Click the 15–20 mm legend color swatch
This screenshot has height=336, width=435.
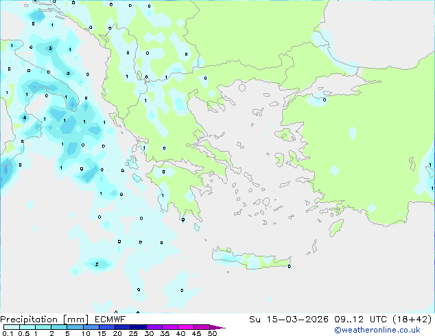pos(106,327)
